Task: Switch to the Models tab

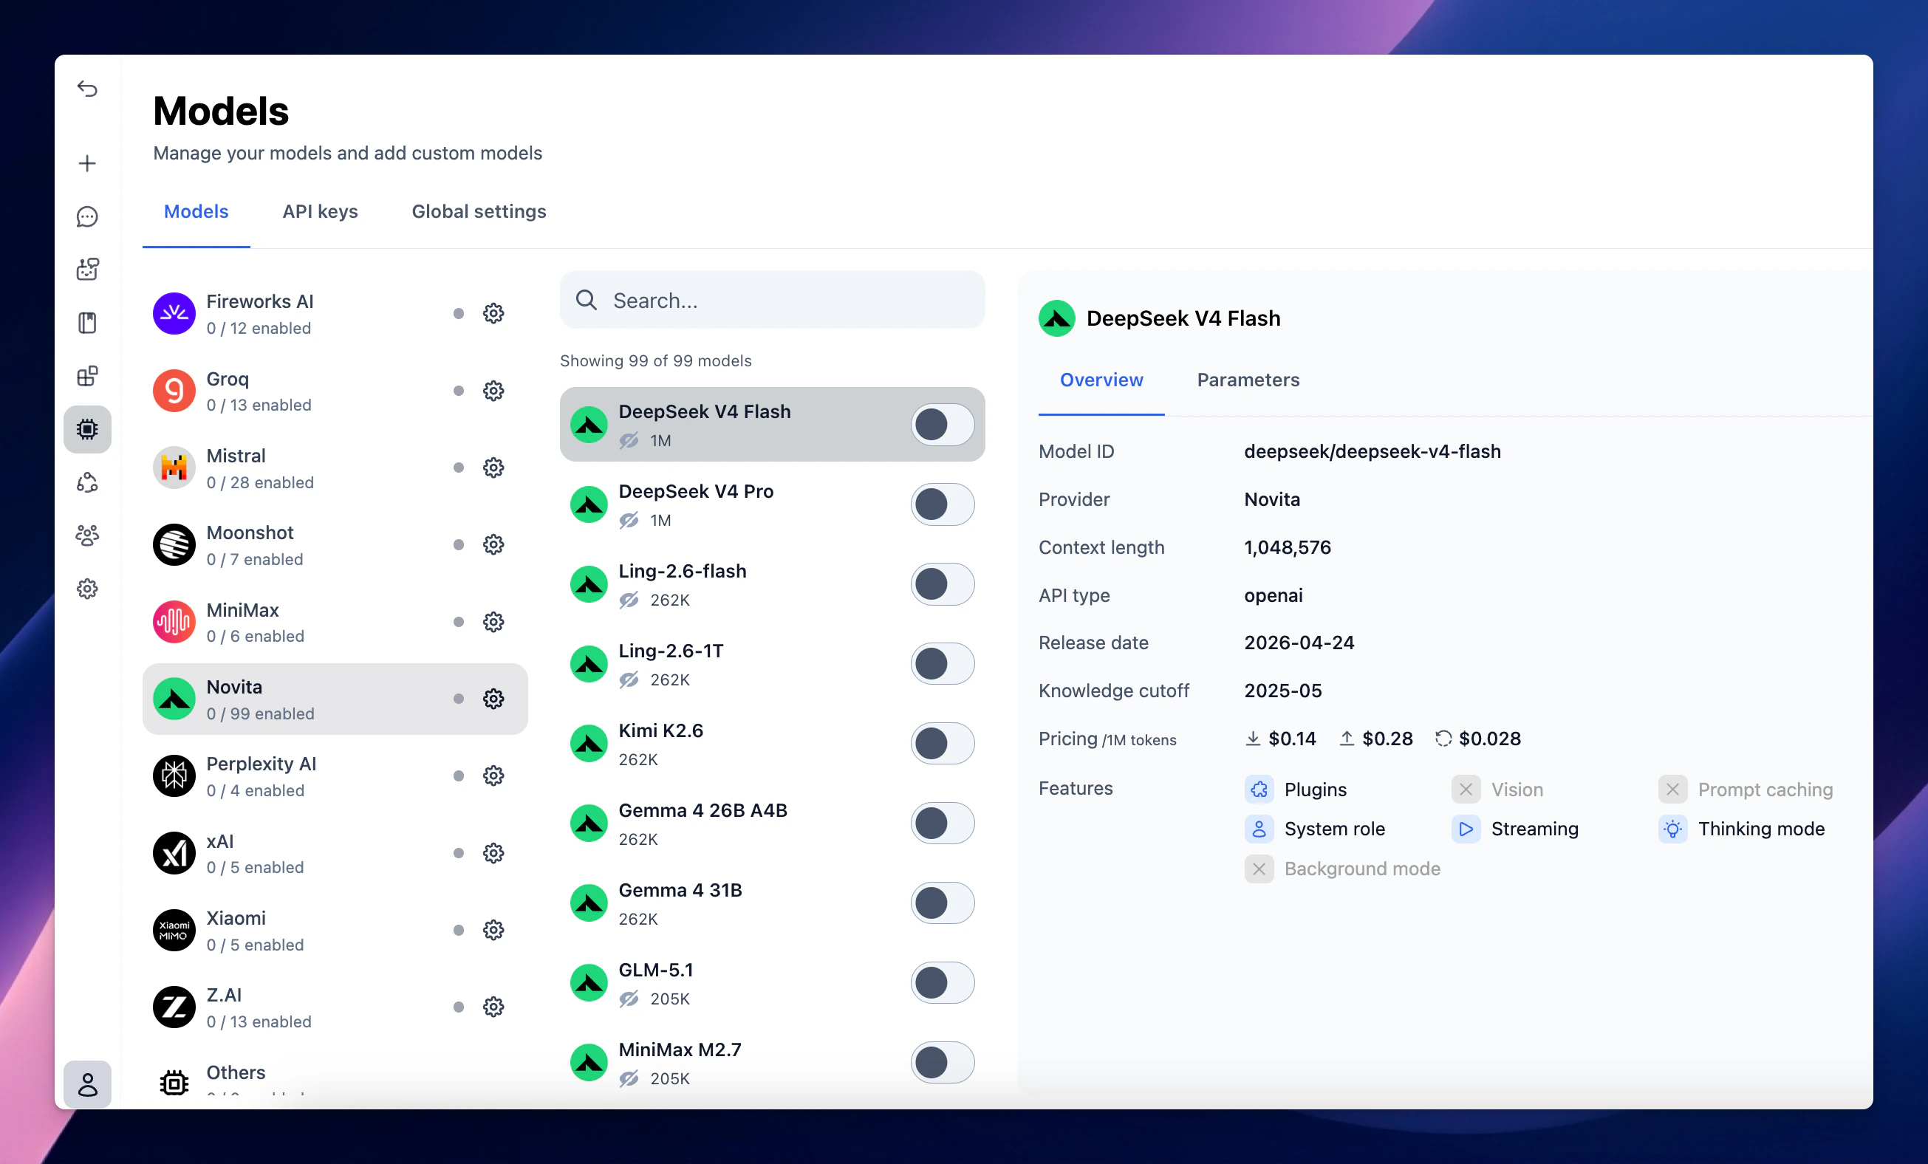Action: tap(196, 211)
